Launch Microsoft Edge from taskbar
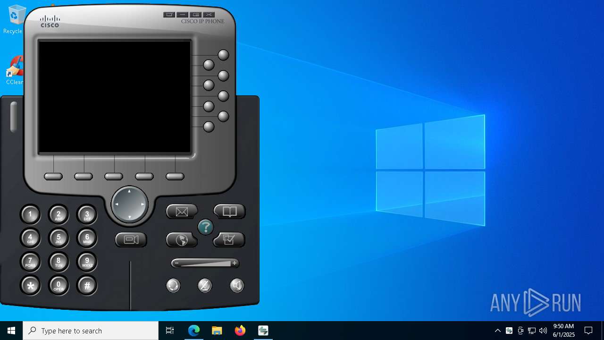 194,331
